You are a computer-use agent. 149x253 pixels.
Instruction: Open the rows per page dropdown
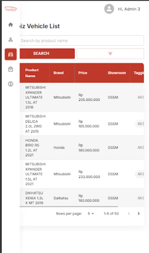point(91,213)
